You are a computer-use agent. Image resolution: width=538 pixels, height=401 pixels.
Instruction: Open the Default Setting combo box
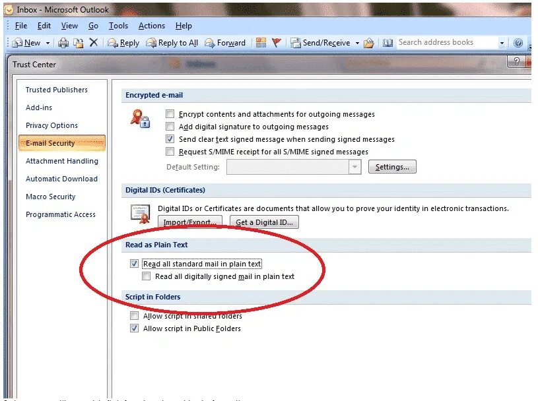click(x=294, y=167)
